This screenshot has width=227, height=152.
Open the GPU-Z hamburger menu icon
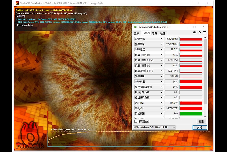click(x=205, y=32)
